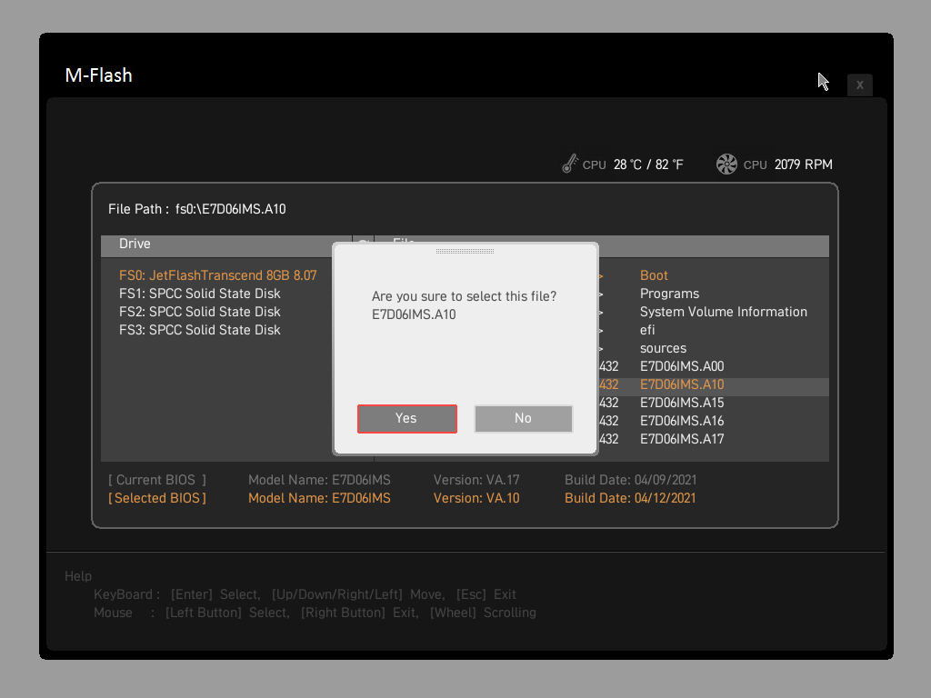Viewport: 931px width, 698px height.
Task: Select file E7D06IMS.A16
Action: (x=682, y=421)
